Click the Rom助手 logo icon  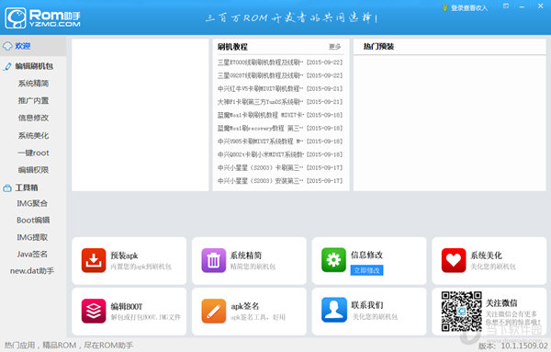[16, 18]
